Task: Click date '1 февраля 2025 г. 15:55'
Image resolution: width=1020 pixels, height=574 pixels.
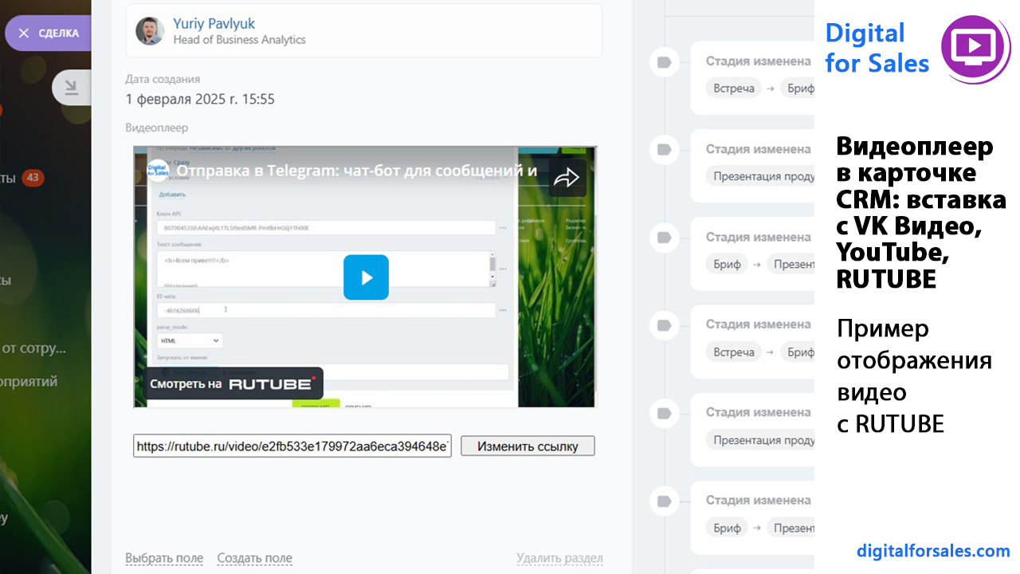Action: click(x=200, y=100)
